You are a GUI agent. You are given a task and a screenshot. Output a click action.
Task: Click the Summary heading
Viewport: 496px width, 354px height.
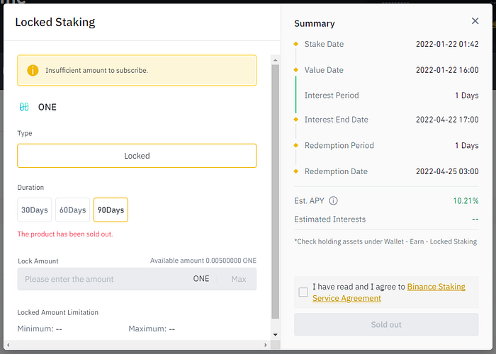314,23
